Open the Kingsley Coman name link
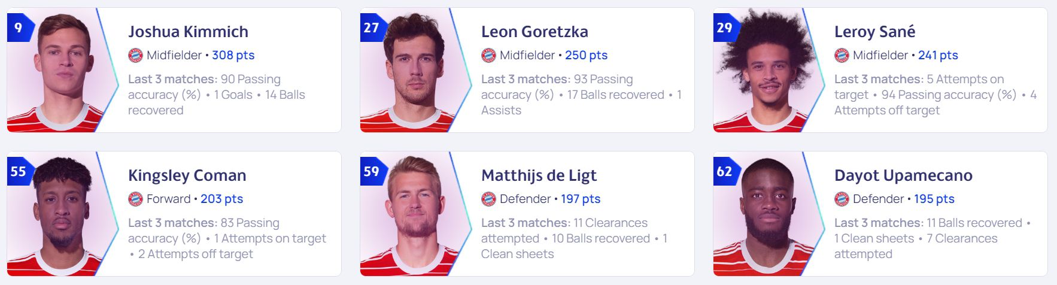This screenshot has width=1057, height=285. pos(187,175)
